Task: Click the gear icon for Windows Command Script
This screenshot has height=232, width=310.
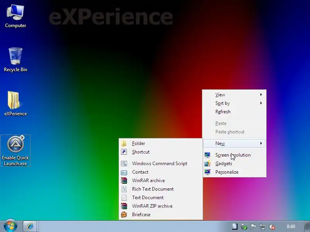Action: pyautogui.click(x=124, y=164)
